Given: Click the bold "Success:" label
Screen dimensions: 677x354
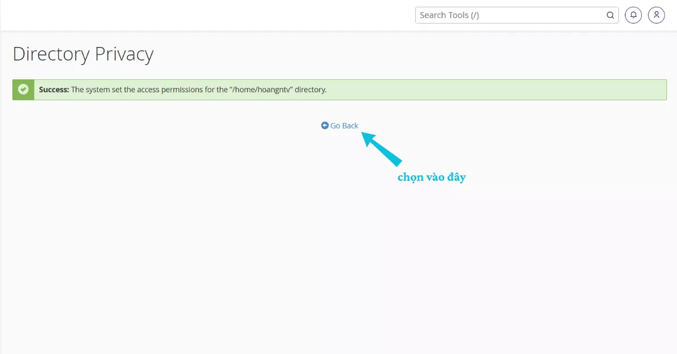Looking at the screenshot, I should point(54,89).
